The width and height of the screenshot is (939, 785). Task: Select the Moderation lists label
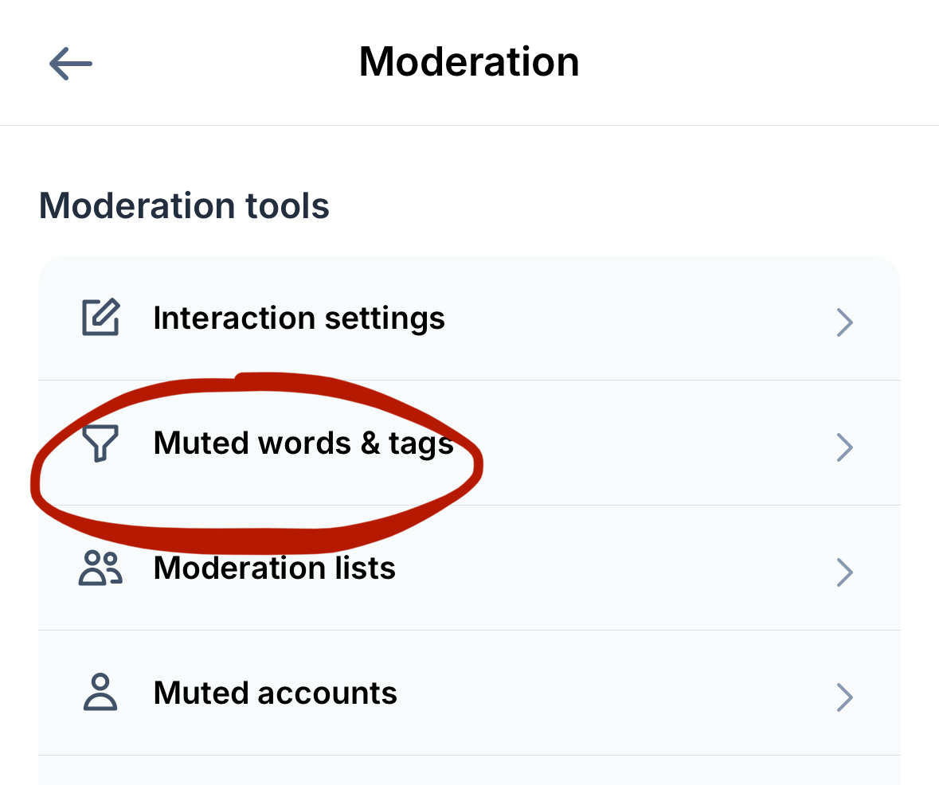click(x=274, y=568)
